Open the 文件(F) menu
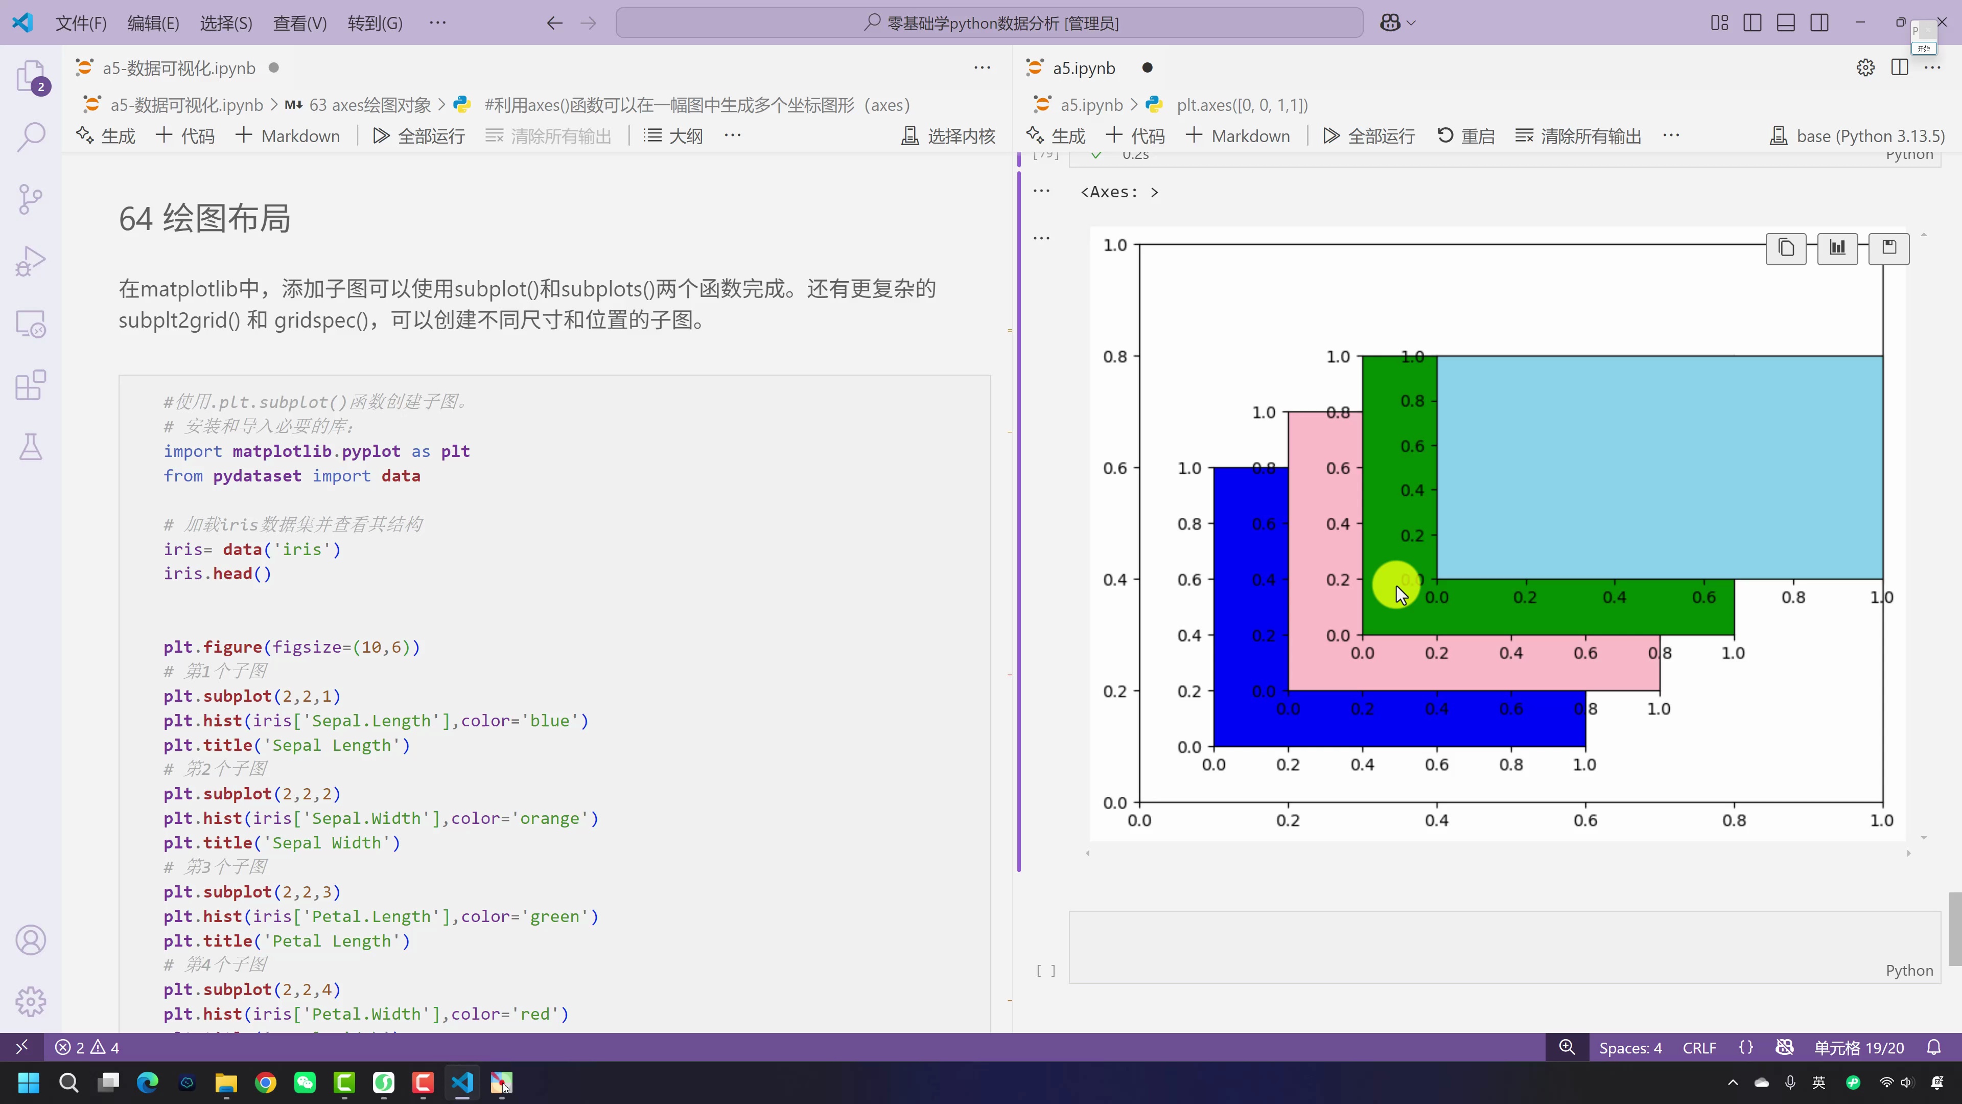Viewport: 1962px width, 1104px height. point(81,23)
